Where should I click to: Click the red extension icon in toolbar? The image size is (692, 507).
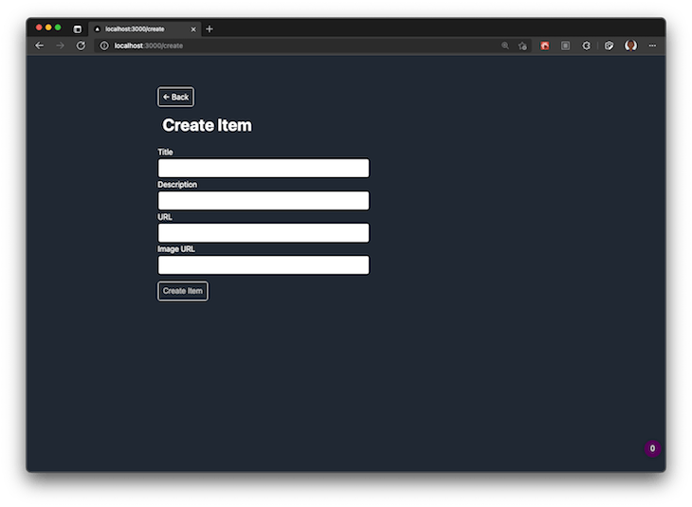tap(545, 45)
